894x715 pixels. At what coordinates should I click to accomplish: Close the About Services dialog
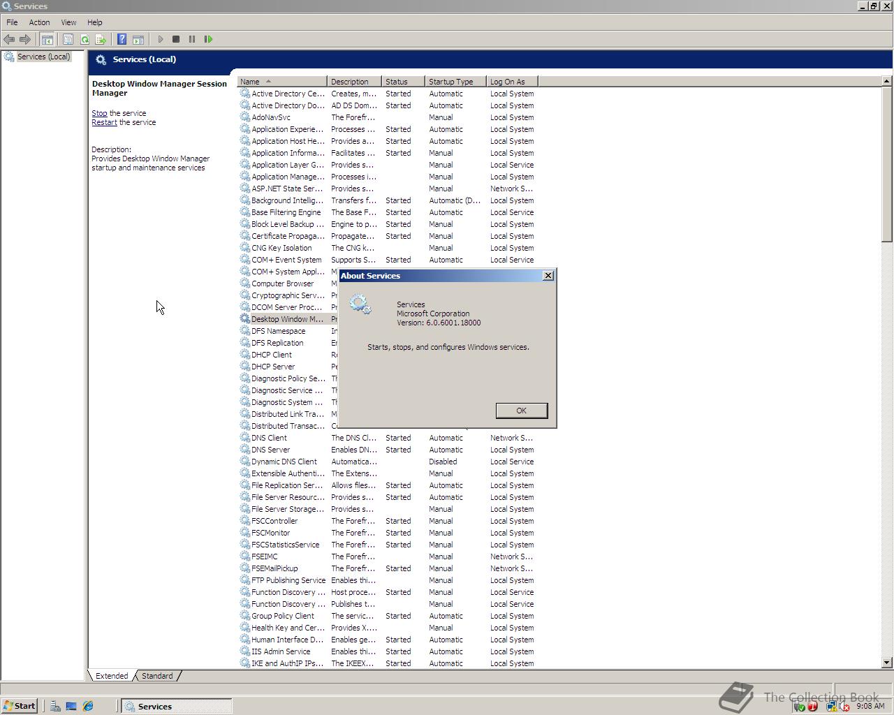[x=548, y=276]
